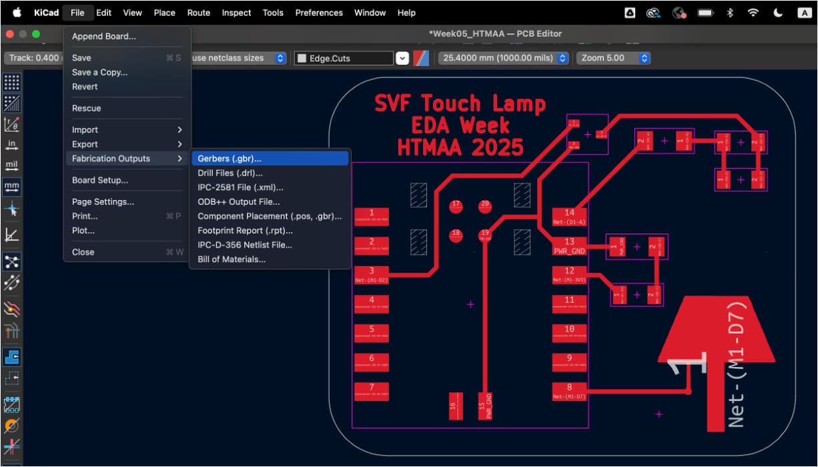Click the ratsnest display icon
The image size is (818, 467).
coord(12,262)
